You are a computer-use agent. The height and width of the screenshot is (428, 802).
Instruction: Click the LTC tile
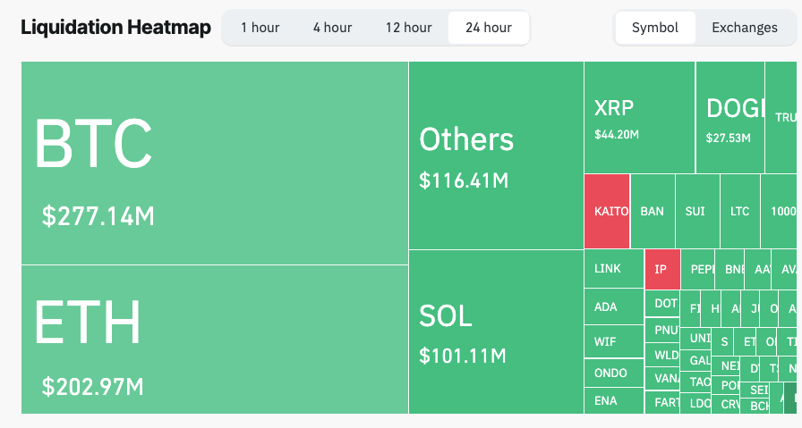click(x=739, y=212)
